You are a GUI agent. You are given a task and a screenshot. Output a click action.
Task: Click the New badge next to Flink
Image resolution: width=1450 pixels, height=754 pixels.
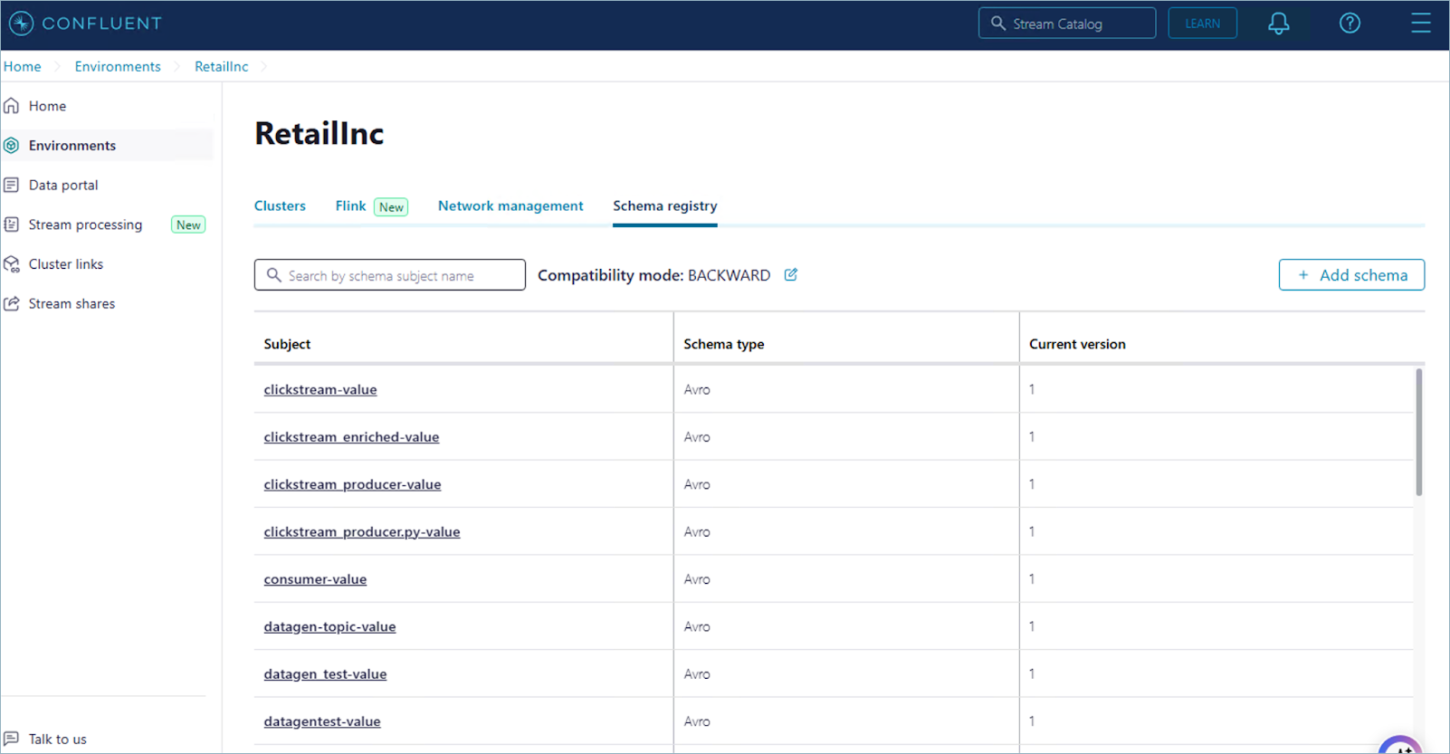pyautogui.click(x=391, y=207)
